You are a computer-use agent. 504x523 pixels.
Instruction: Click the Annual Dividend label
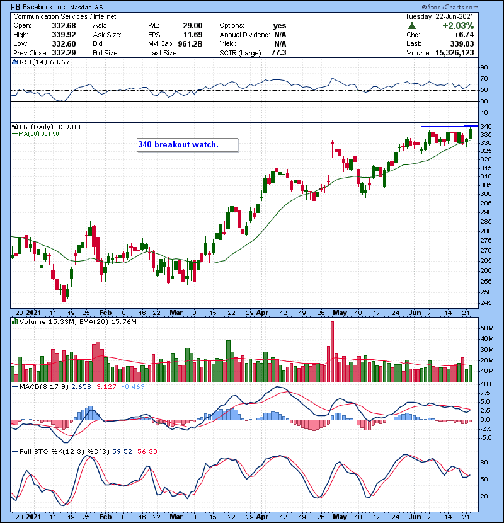tap(245, 35)
